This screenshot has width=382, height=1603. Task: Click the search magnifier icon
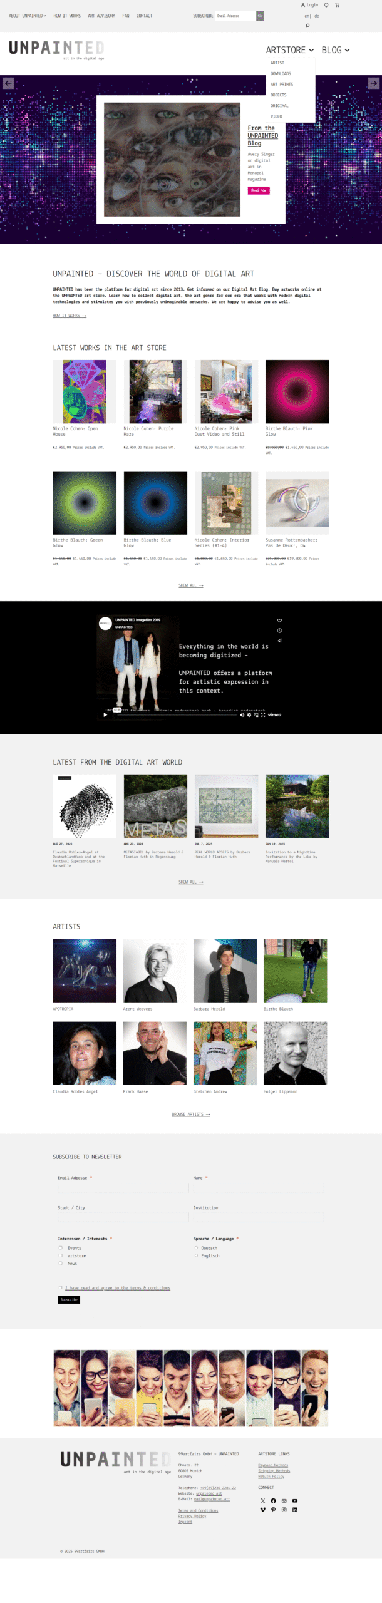(307, 26)
